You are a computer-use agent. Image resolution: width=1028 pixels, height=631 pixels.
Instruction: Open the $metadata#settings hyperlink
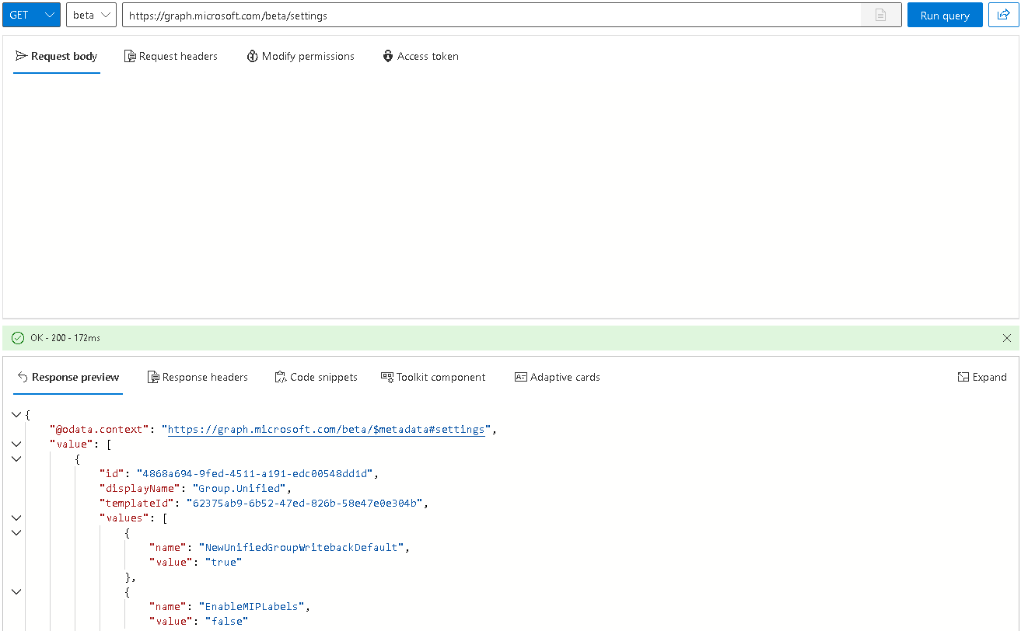tap(327, 429)
